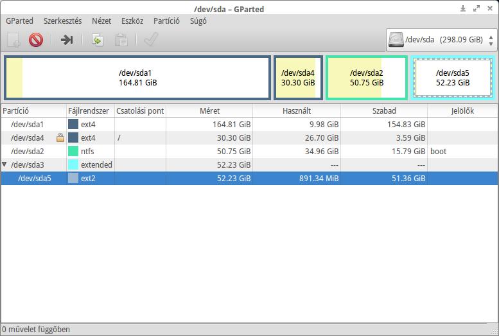Click the Copy partition toolbar icon

(x=98, y=40)
